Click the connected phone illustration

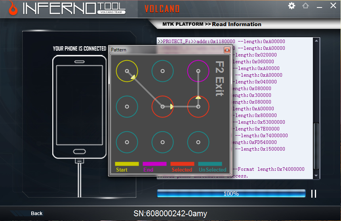(x=79, y=107)
